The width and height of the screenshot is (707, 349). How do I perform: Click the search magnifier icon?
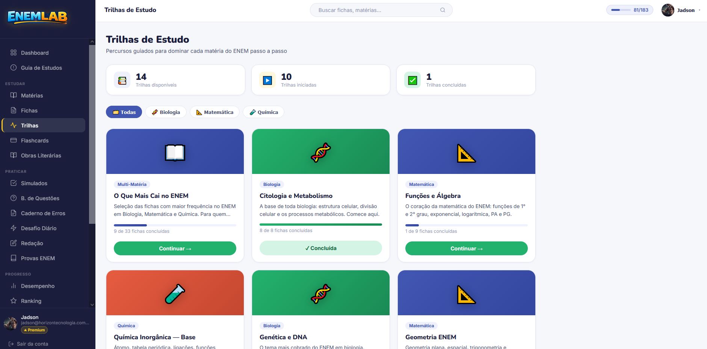[x=443, y=10]
